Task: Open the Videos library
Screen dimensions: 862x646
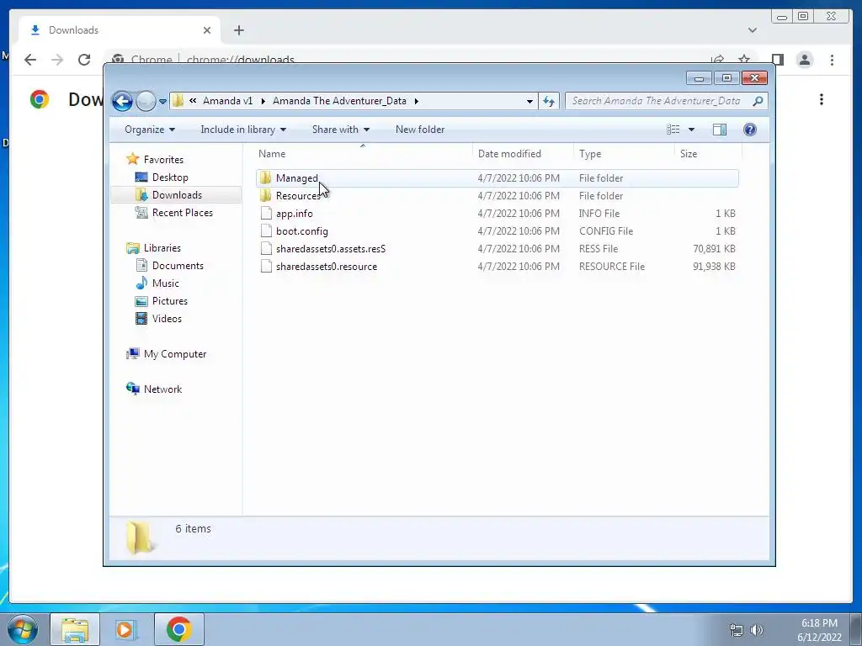Action: click(167, 319)
